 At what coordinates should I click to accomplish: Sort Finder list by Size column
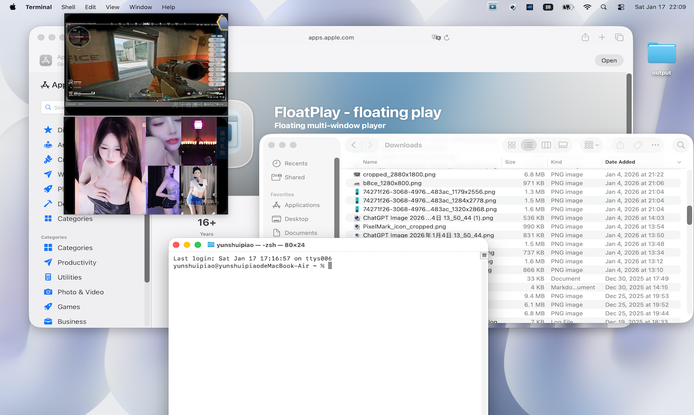pyautogui.click(x=510, y=162)
